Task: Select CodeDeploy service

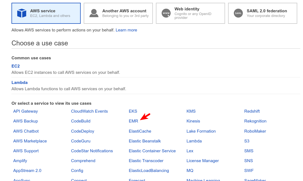Action: point(83,131)
